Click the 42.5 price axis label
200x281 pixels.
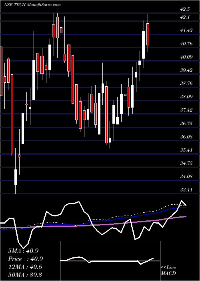185,9
